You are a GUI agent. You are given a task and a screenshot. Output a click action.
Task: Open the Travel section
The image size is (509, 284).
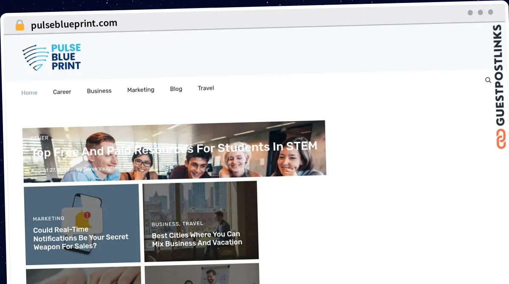click(x=206, y=88)
